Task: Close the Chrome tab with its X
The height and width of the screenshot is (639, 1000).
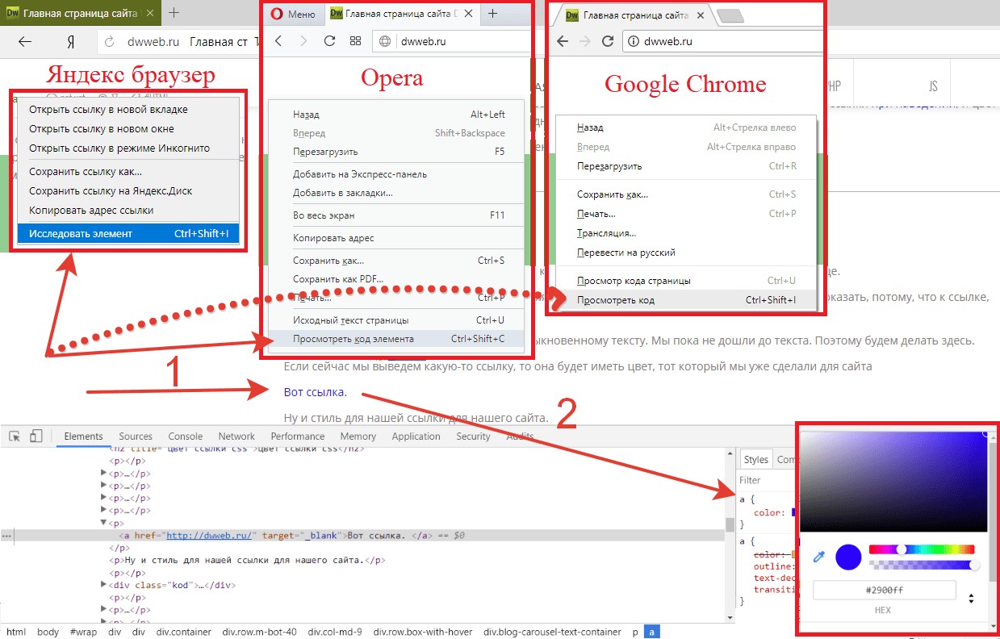Action: coord(700,15)
